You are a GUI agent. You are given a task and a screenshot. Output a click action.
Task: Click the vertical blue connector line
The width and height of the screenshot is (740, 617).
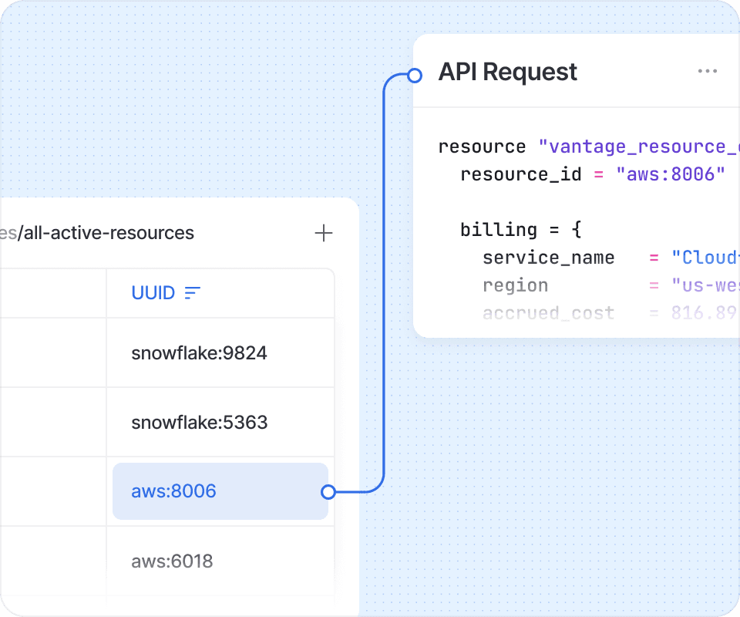(x=384, y=285)
